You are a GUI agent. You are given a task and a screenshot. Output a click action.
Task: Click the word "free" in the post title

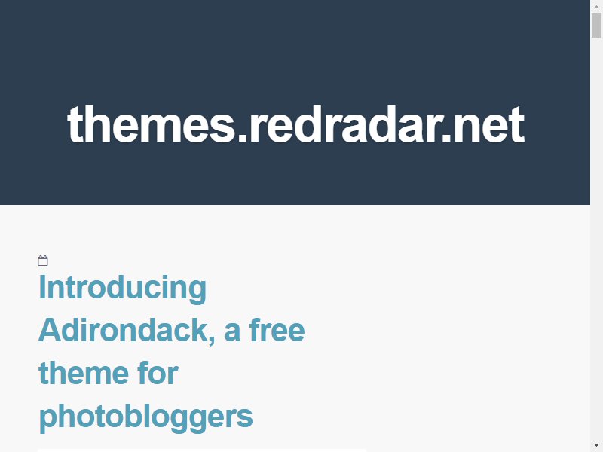[x=277, y=330]
